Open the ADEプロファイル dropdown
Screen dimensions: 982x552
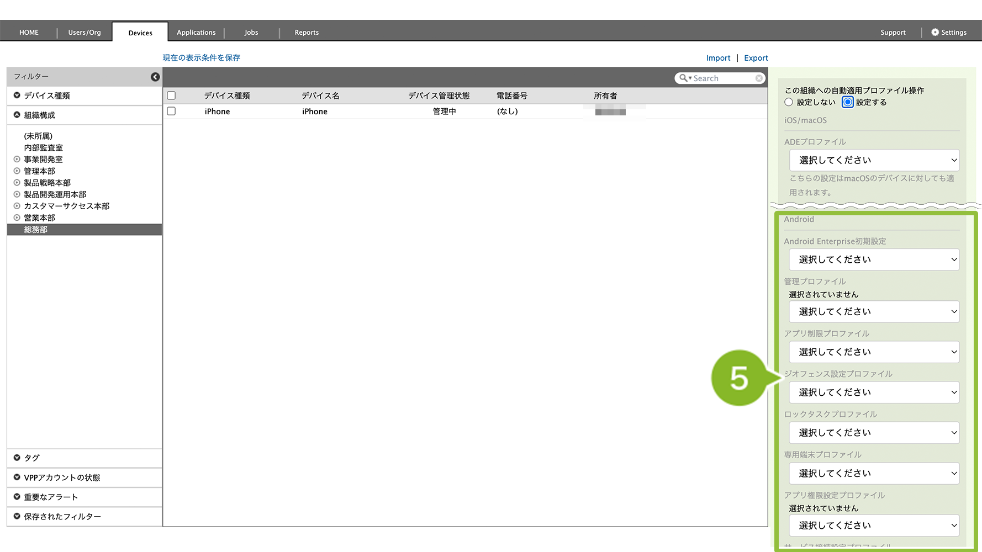874,160
